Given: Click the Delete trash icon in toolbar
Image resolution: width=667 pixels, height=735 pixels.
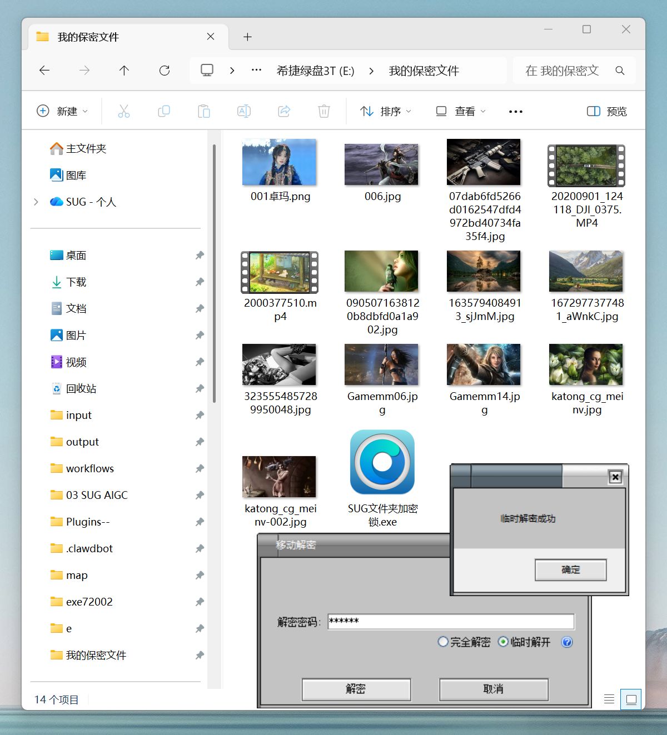Looking at the screenshot, I should [323, 111].
